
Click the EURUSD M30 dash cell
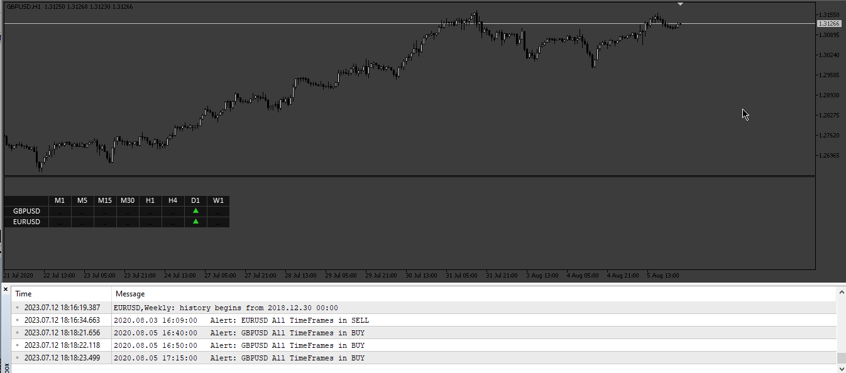tap(128, 222)
